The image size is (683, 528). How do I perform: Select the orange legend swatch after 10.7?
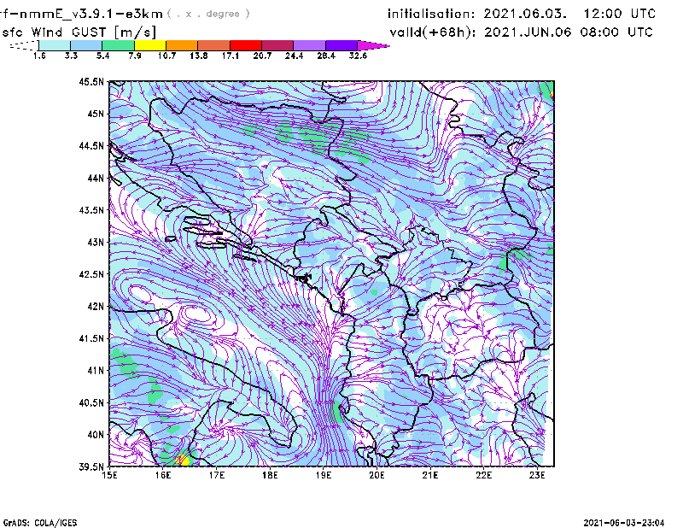pyautogui.click(x=182, y=45)
